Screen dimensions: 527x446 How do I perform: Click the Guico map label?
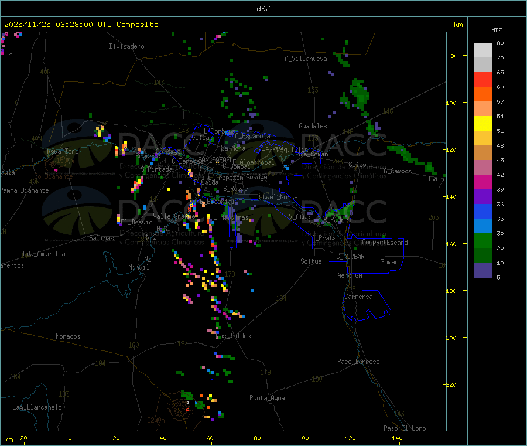point(357,165)
